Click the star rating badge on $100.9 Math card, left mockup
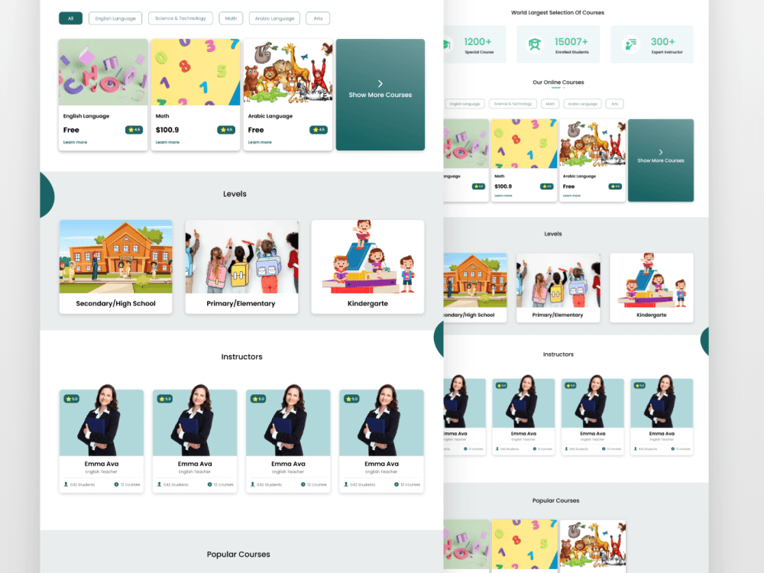Viewport: 764px width, 573px height. (x=226, y=130)
